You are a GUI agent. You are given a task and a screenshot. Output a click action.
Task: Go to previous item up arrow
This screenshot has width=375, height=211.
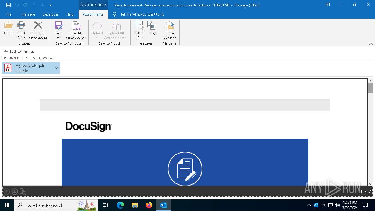tap(34, 5)
